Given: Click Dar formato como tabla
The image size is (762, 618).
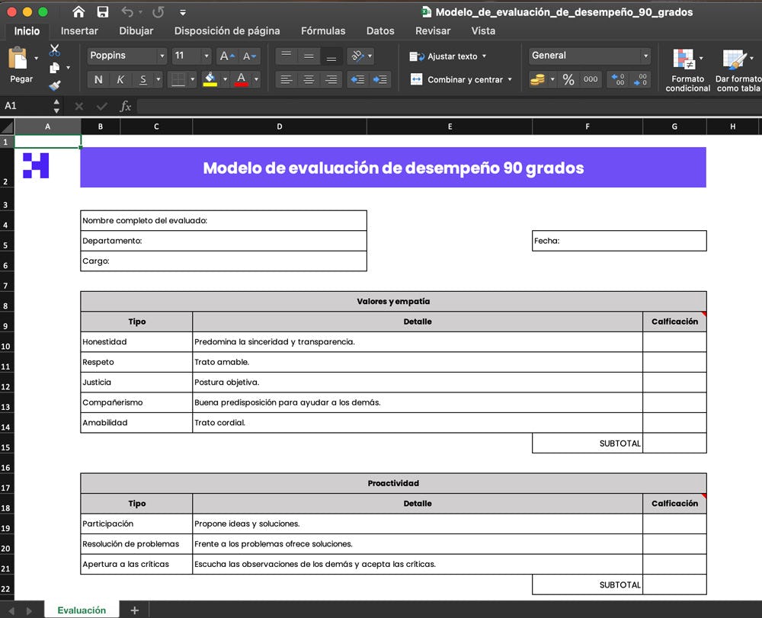Looking at the screenshot, I should coord(735,69).
